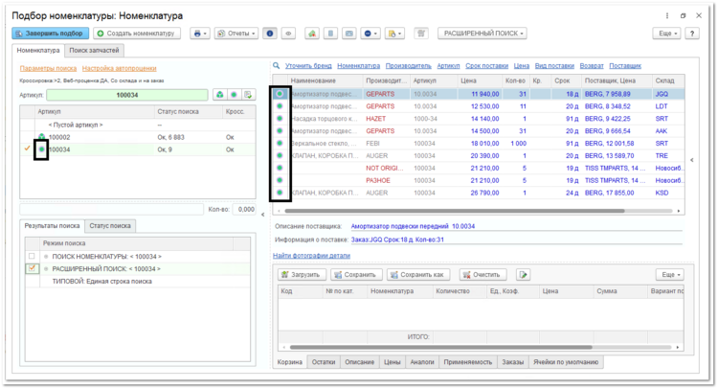
Task: Click the green arrow icon in top toolbar
Action: click(312, 34)
